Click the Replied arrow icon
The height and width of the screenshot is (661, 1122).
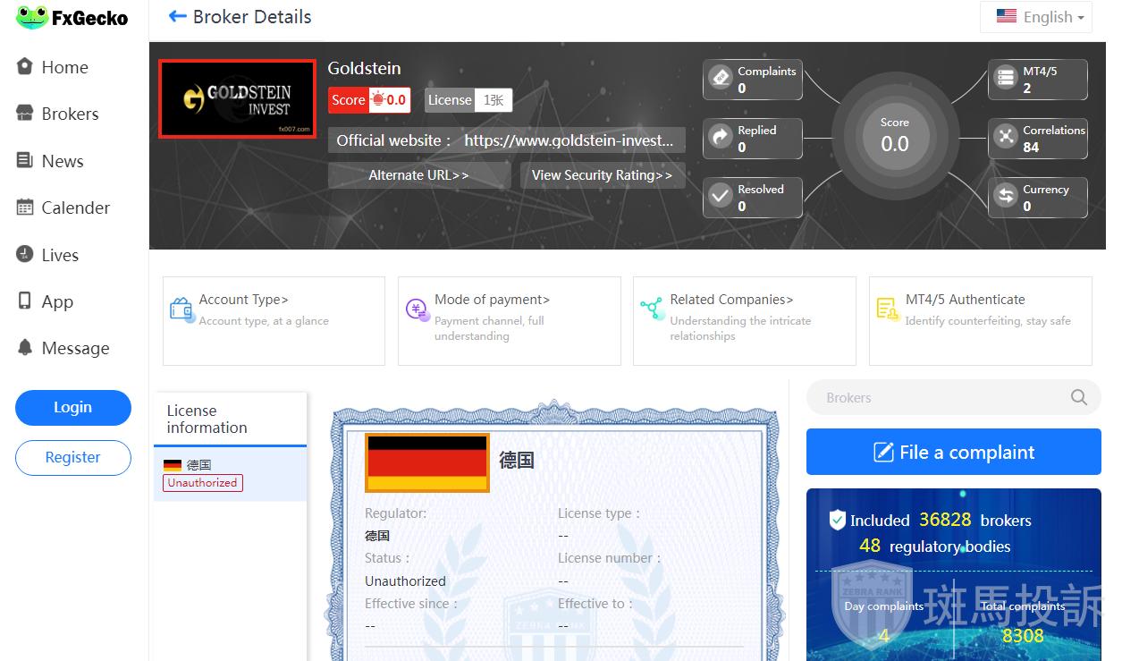(721, 138)
